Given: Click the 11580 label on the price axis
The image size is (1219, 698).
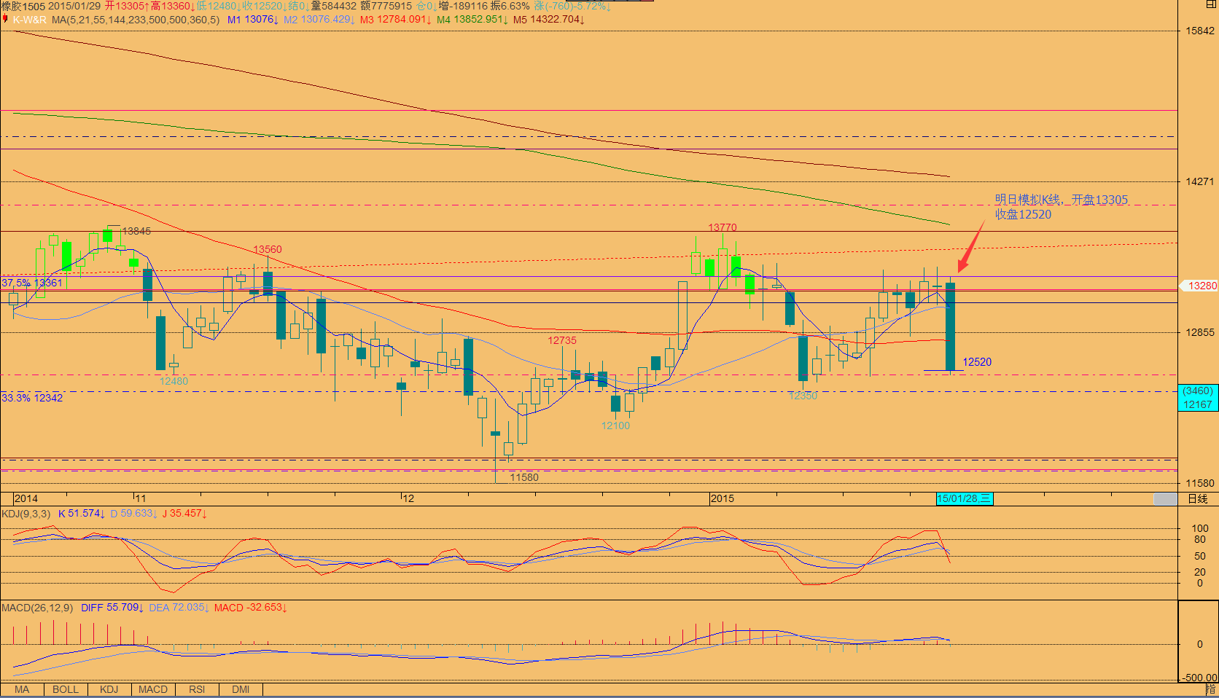Looking at the screenshot, I should (1200, 483).
